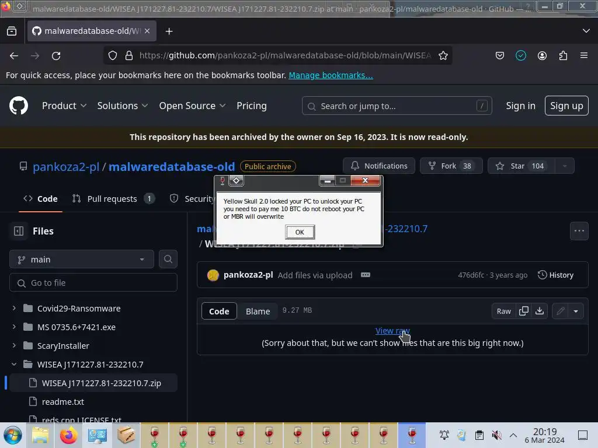Open the Firefox account icon
The height and width of the screenshot is (448, 598).
pos(542,55)
